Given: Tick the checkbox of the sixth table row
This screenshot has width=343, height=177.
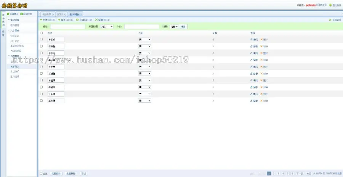Looking at the screenshot, I should click(x=41, y=73).
